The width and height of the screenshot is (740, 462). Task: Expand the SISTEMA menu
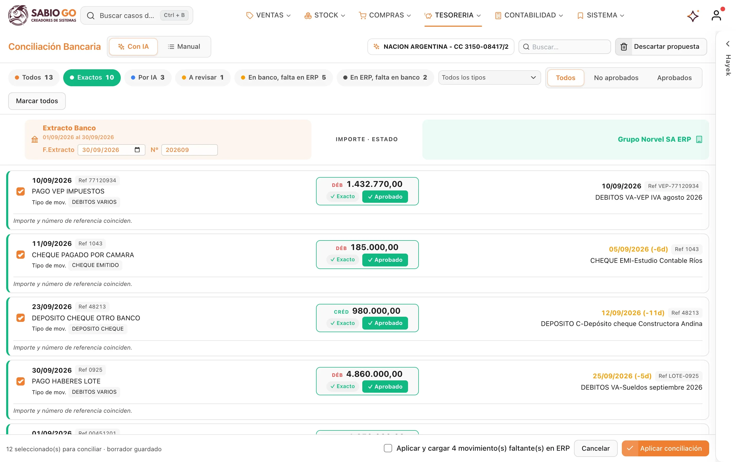(x=600, y=15)
